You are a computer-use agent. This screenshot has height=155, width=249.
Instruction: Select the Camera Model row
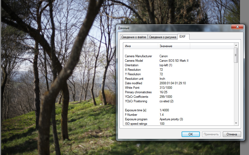179,61
